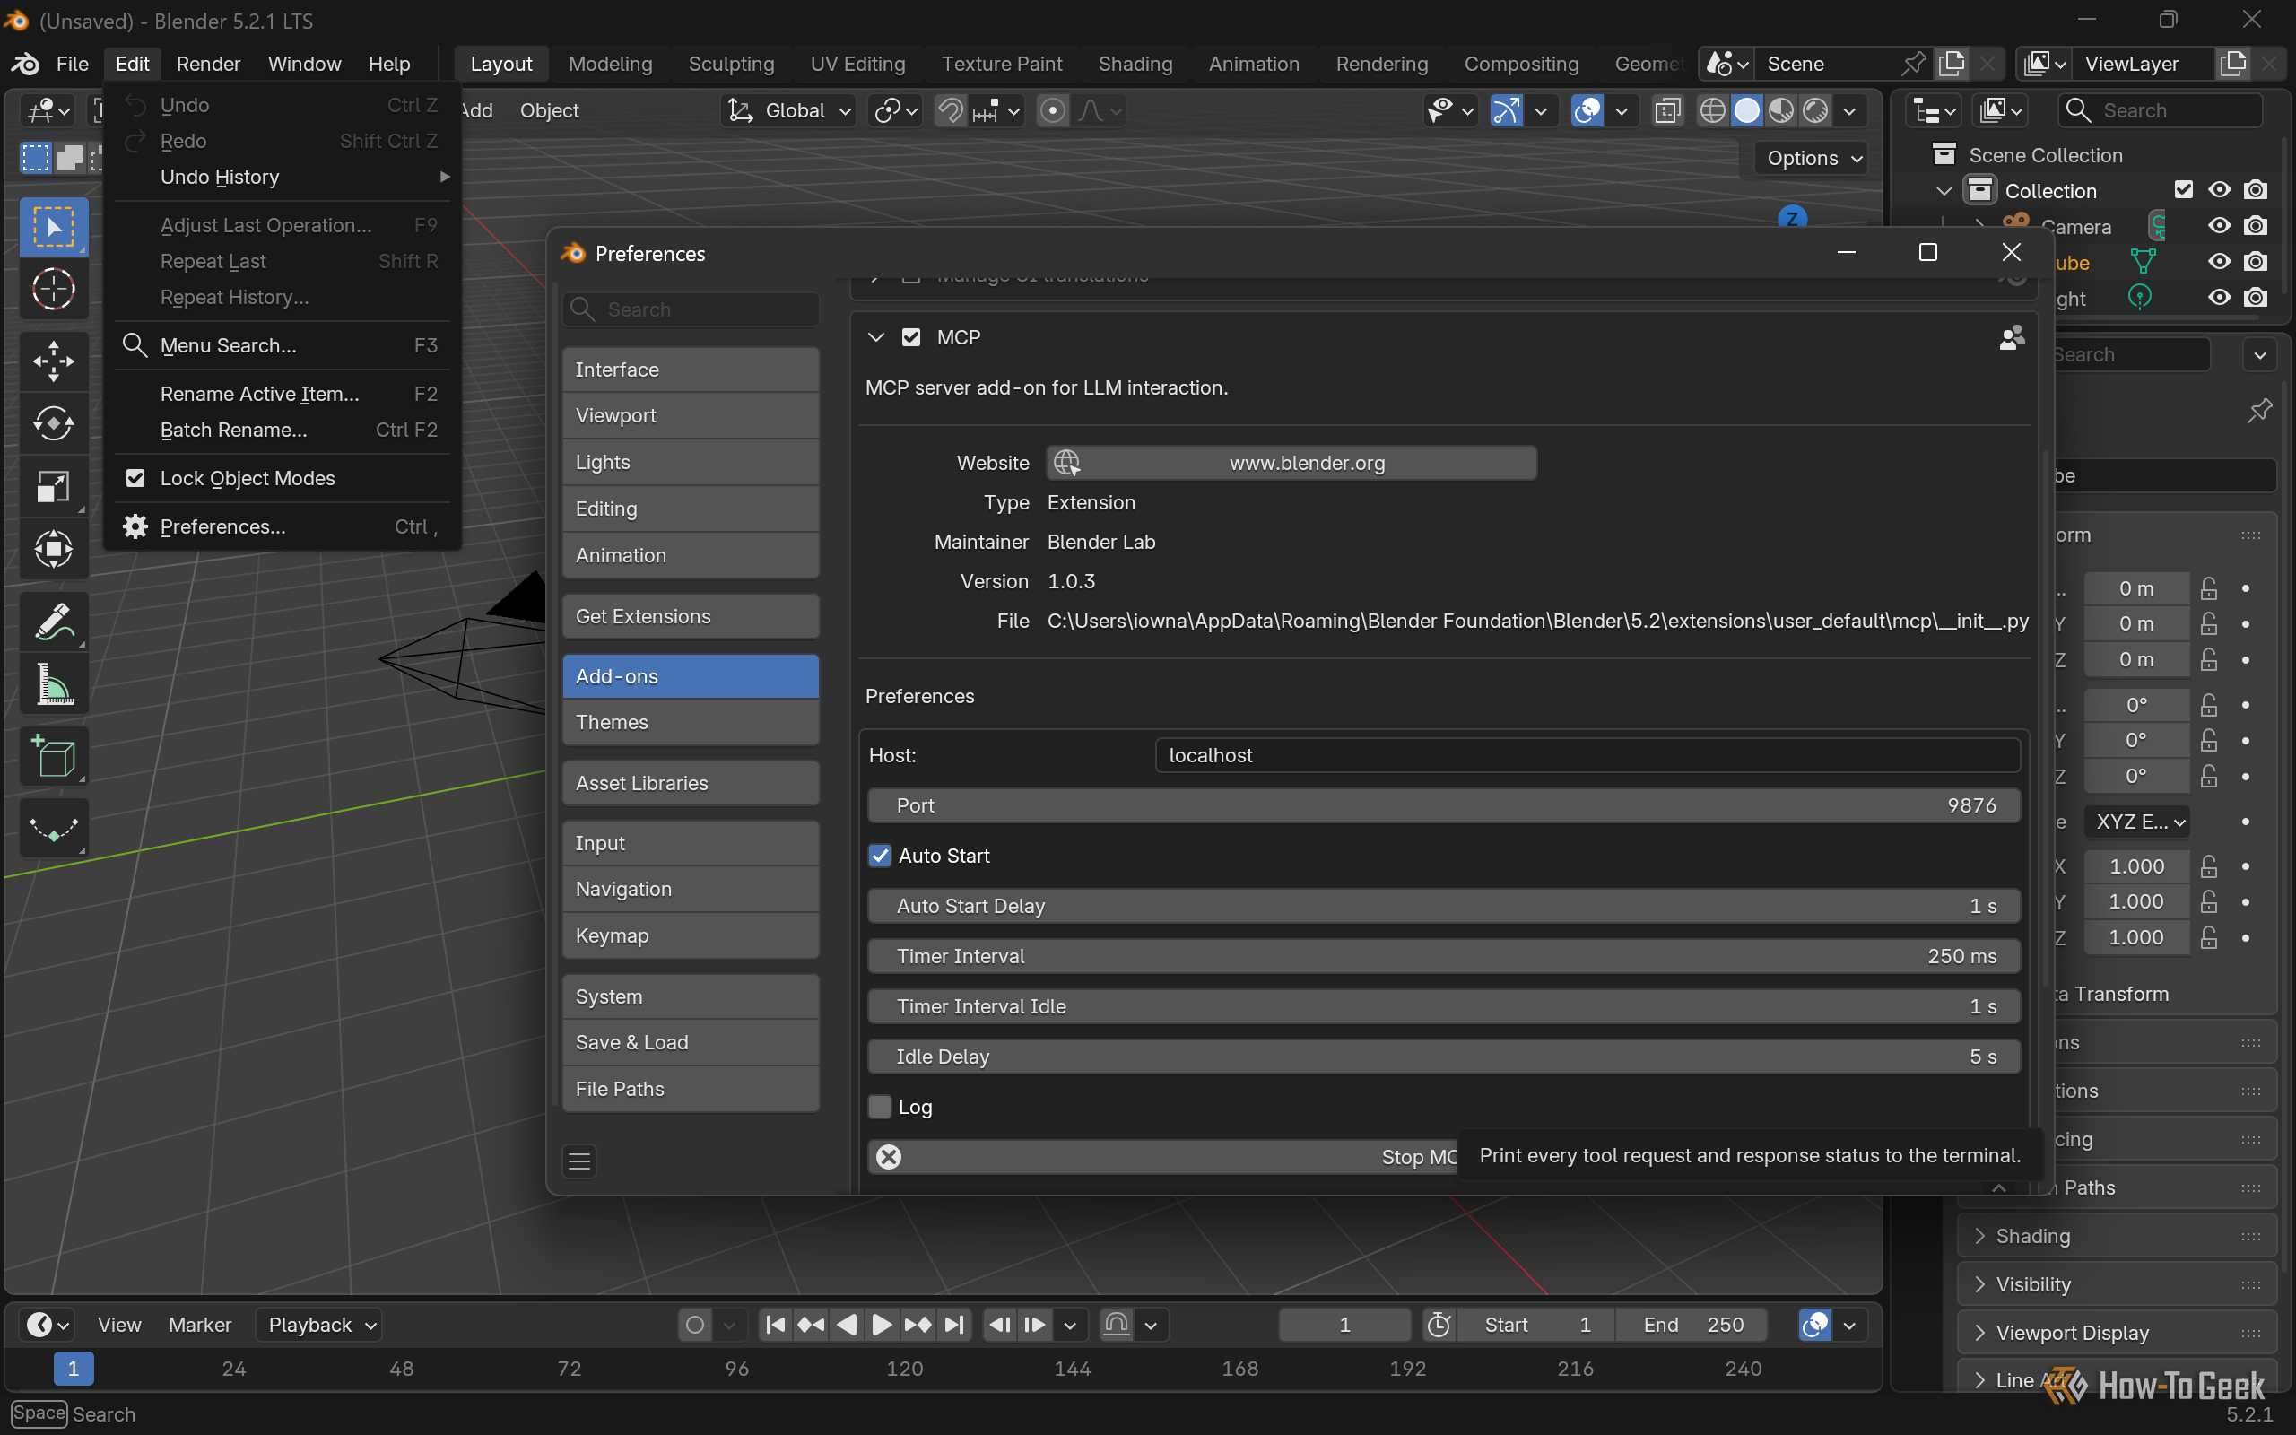Play animation forward in timeline
This screenshot has width=2296, height=1435.
pos(882,1325)
